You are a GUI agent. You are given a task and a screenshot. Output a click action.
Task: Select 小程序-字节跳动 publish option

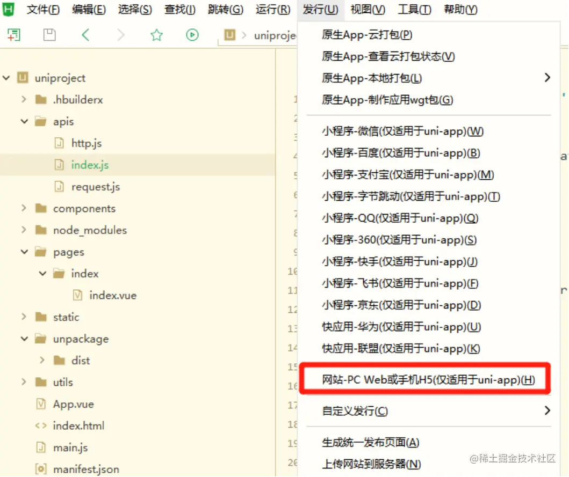point(429,196)
